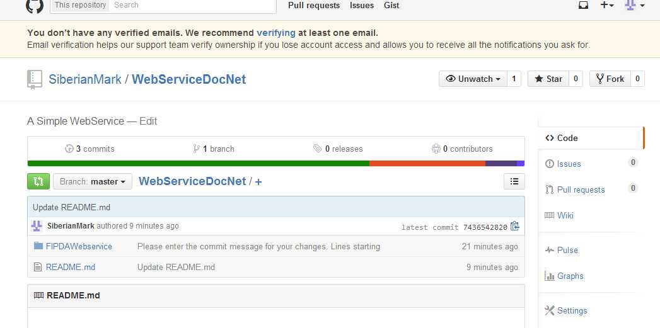
Task: Click the purple segment of language bar
Action: pos(501,163)
